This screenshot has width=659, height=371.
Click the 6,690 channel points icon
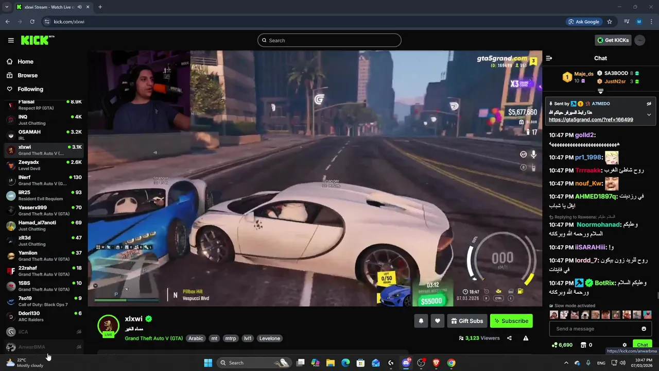pyautogui.click(x=554, y=345)
